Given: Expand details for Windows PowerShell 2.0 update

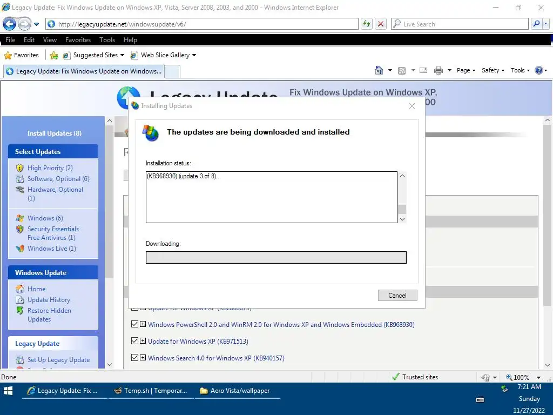Looking at the screenshot, I should tap(143, 324).
